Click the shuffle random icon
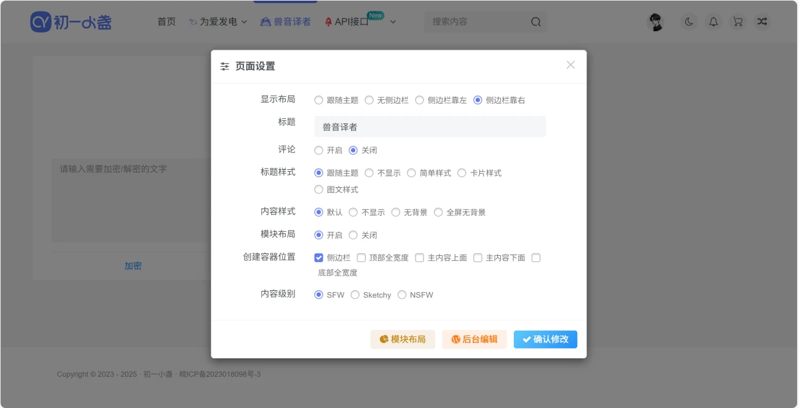The width and height of the screenshot is (799, 408). point(762,22)
